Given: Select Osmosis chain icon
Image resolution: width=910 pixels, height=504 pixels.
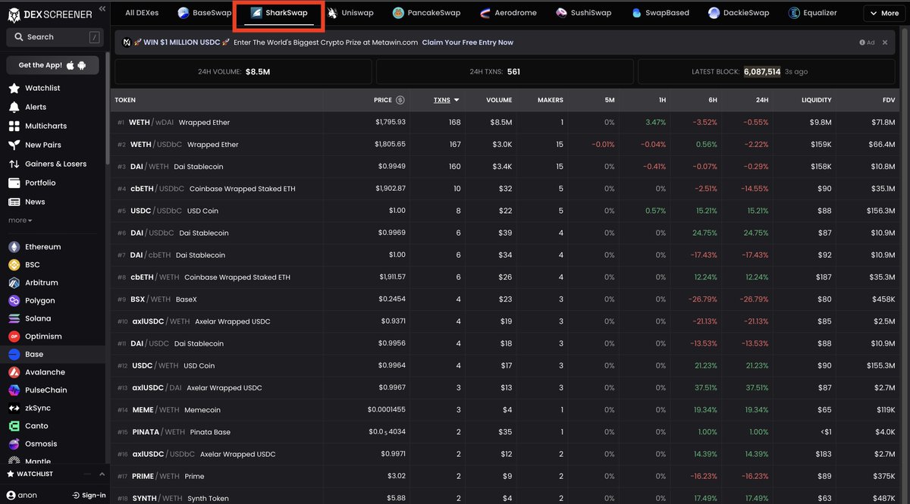Looking at the screenshot, I should (x=14, y=444).
